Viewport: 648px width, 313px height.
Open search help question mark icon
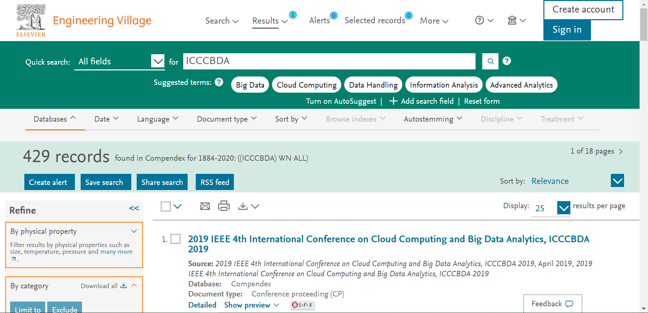507,61
